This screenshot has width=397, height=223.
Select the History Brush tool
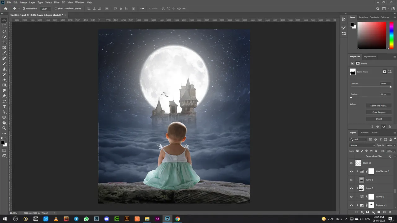4,74
